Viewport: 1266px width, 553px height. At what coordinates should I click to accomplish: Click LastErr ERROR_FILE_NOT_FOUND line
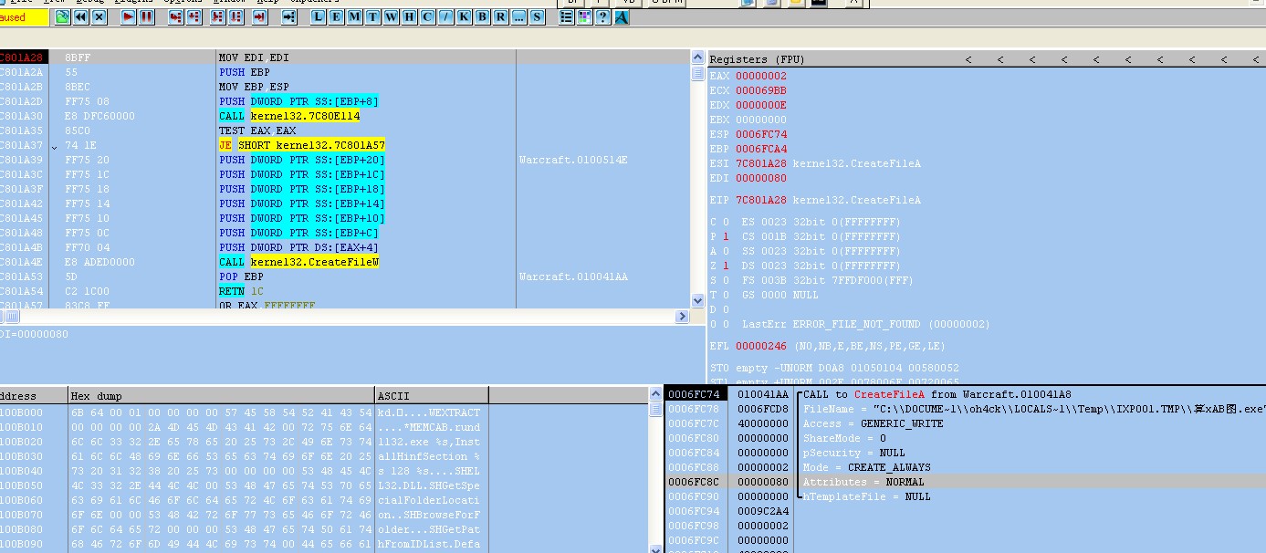click(865, 324)
